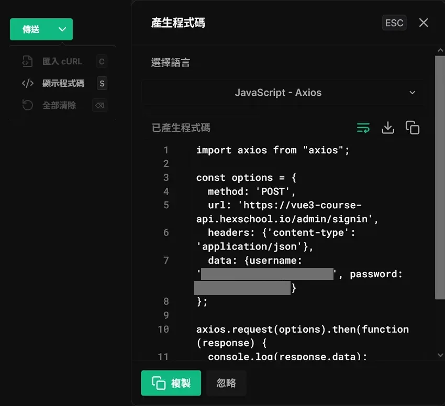Select 顯示程式碼 menu item

tap(63, 83)
